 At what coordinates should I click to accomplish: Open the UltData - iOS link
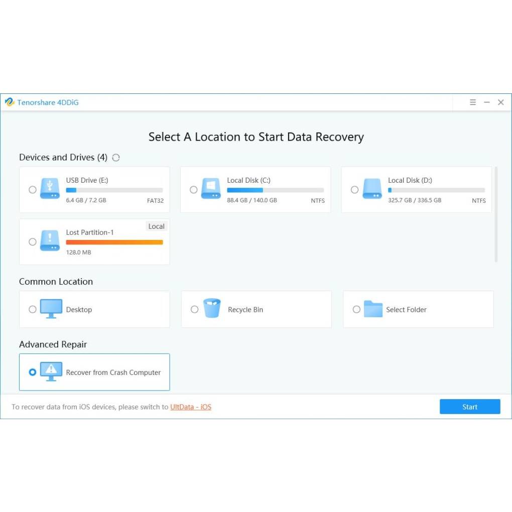(191, 407)
